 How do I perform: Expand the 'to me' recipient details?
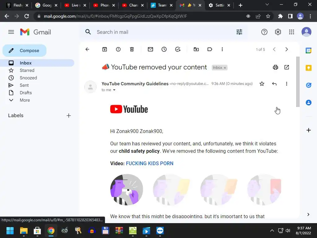[x=114, y=90]
